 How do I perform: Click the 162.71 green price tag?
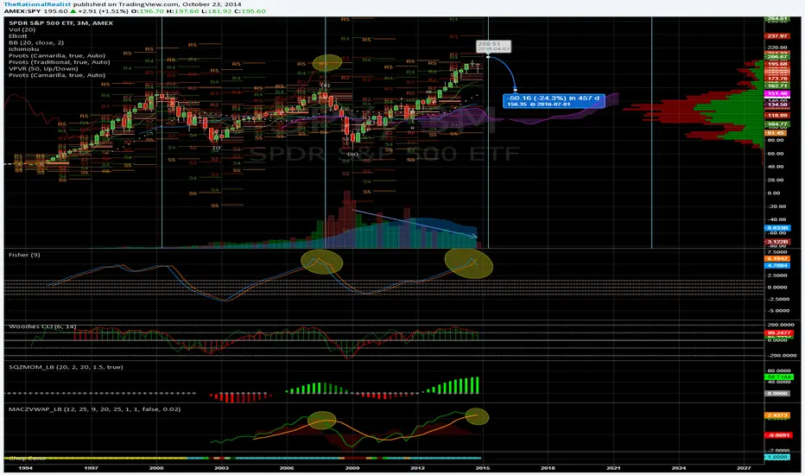point(777,85)
